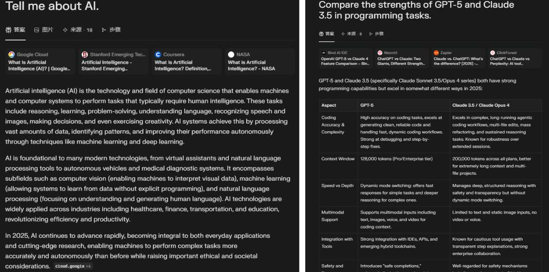Click the Neontri source icon
This screenshot has width=549, height=272.
point(380,53)
